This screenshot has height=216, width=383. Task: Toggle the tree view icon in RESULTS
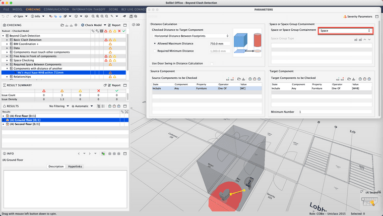click(x=99, y=106)
